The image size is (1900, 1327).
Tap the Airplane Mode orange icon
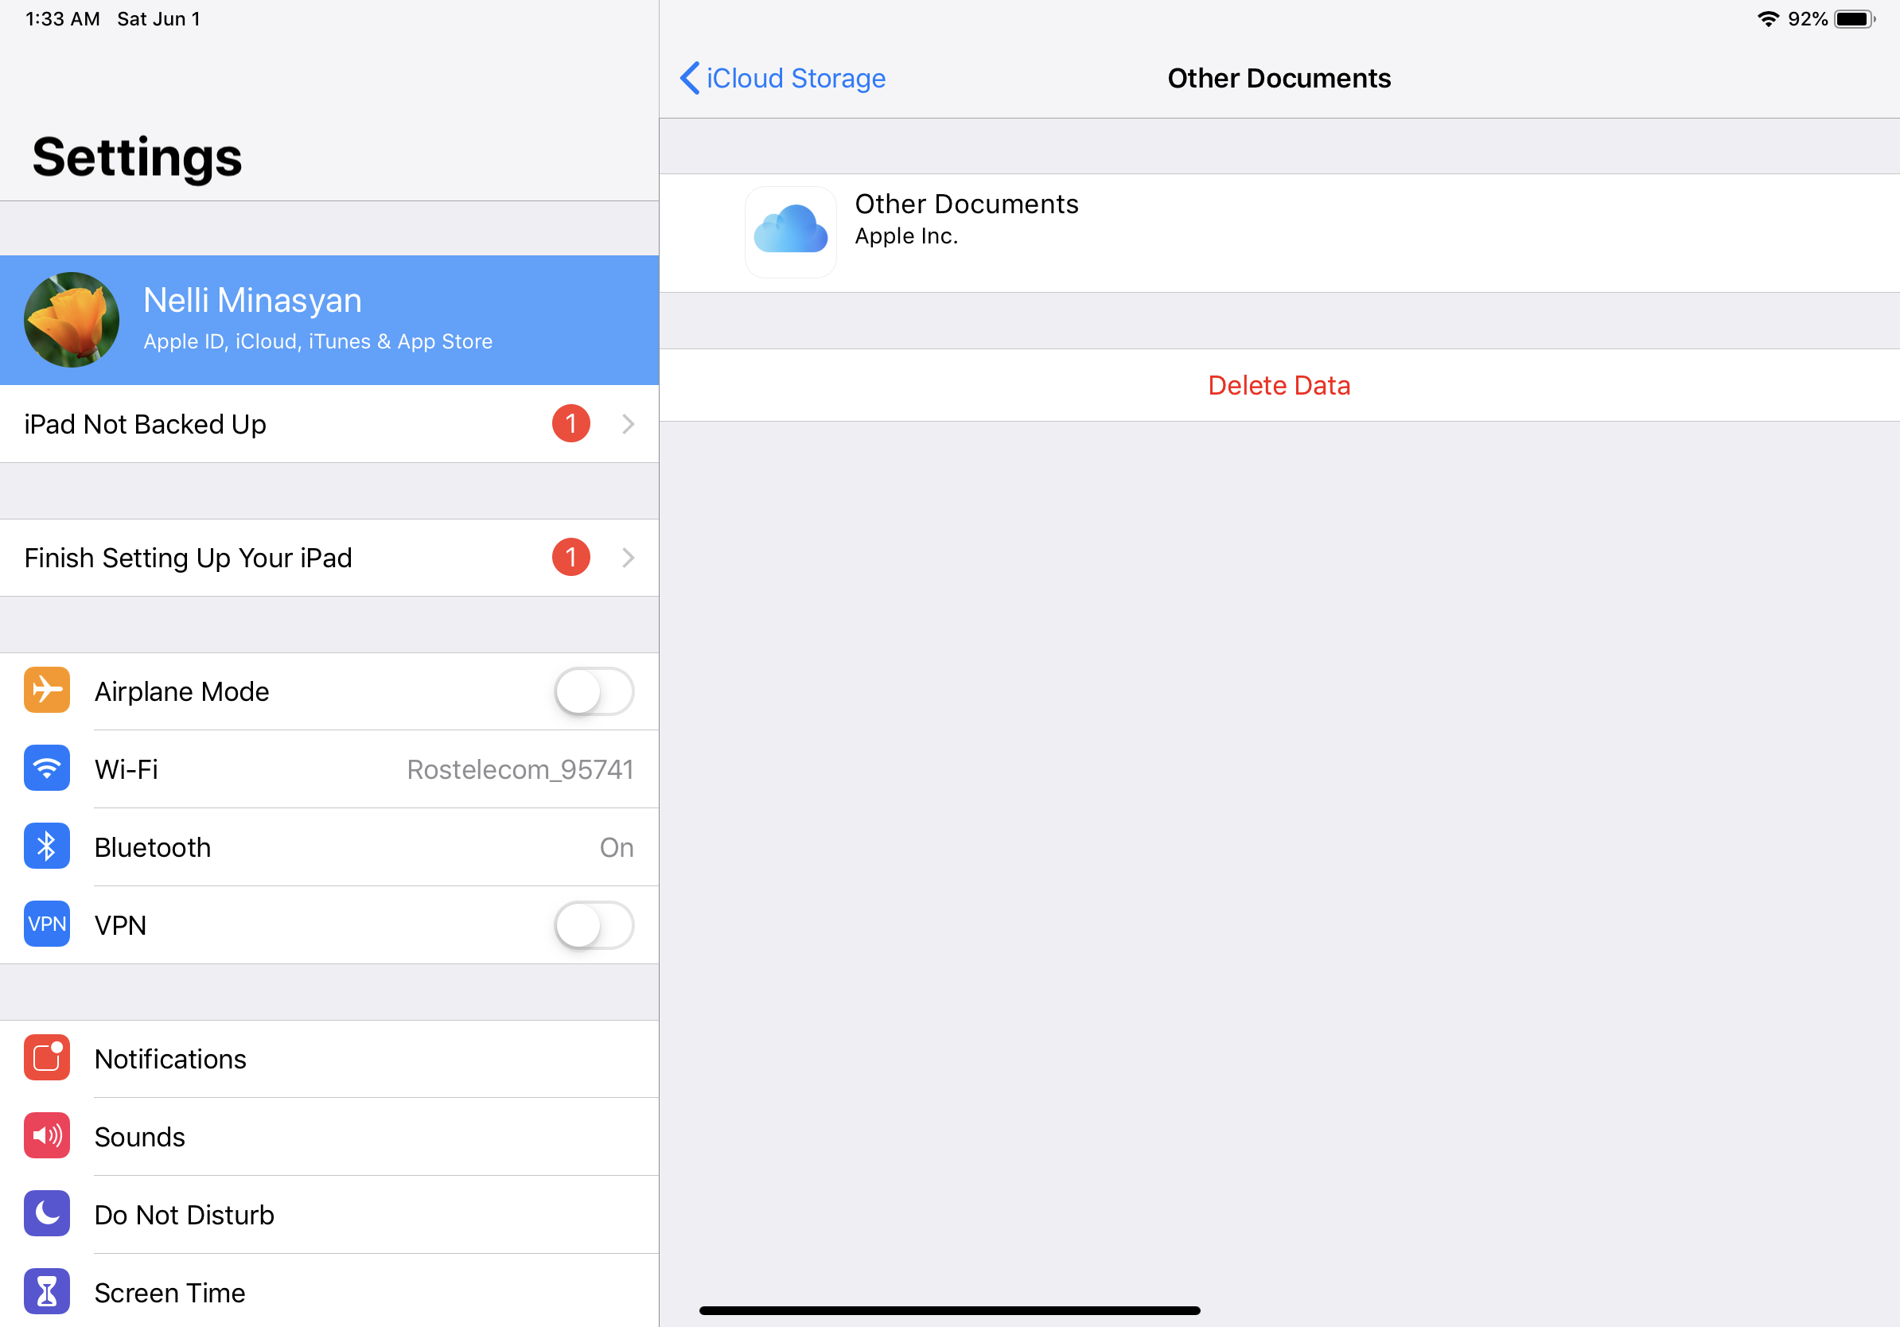pos(46,690)
